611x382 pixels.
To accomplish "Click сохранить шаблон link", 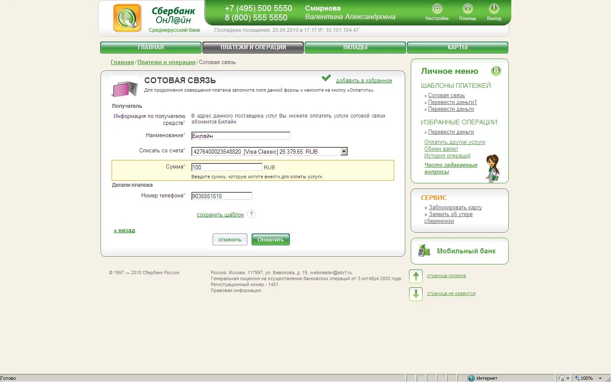I will pyautogui.click(x=220, y=215).
